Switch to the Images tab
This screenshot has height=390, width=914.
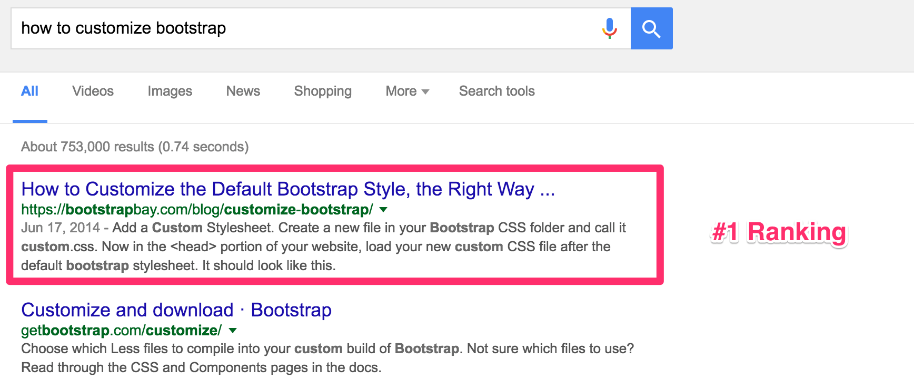170,91
